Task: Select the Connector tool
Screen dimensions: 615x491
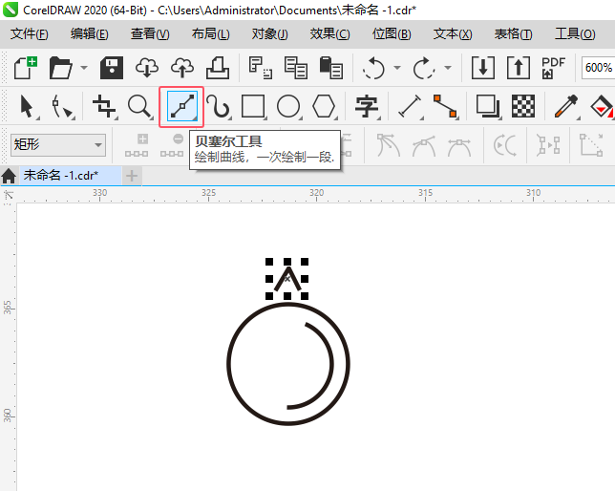Action: coord(445,106)
